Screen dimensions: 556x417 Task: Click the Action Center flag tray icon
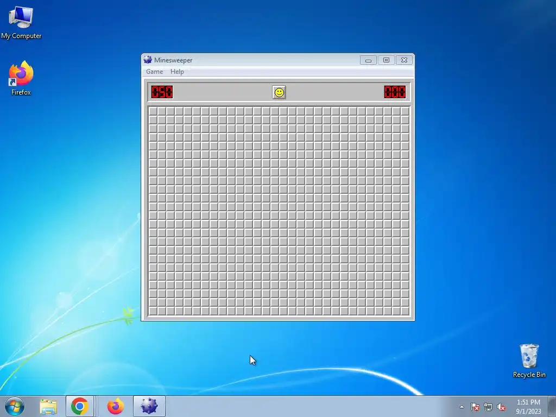pos(475,407)
